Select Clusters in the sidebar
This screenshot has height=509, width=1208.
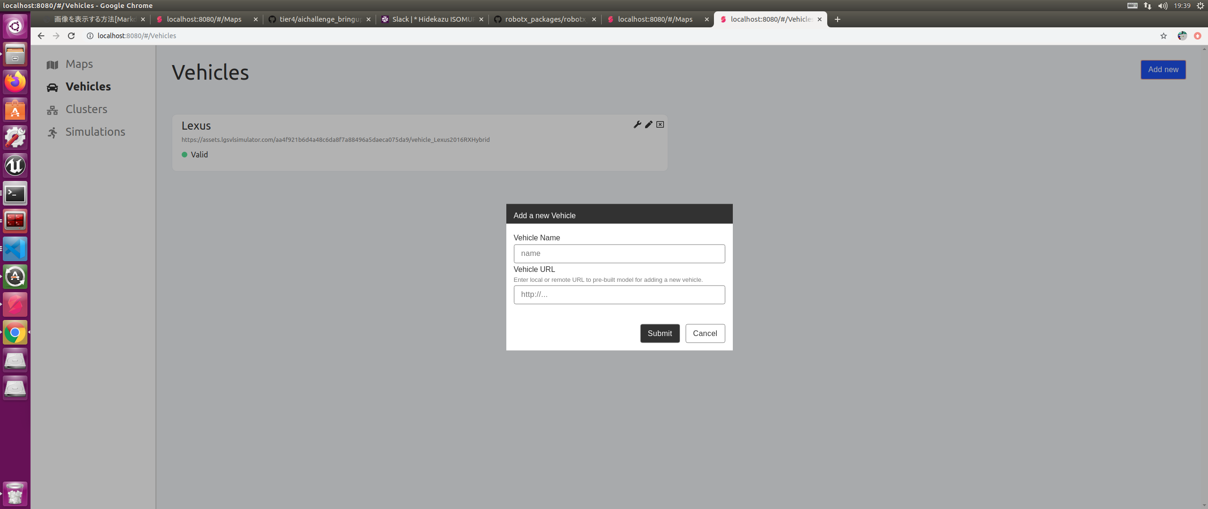pos(86,109)
